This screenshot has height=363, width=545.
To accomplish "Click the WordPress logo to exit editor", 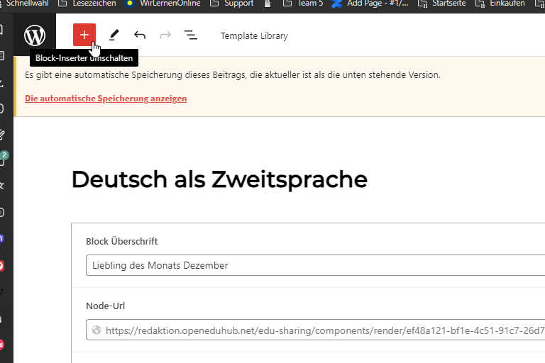I will click(34, 35).
